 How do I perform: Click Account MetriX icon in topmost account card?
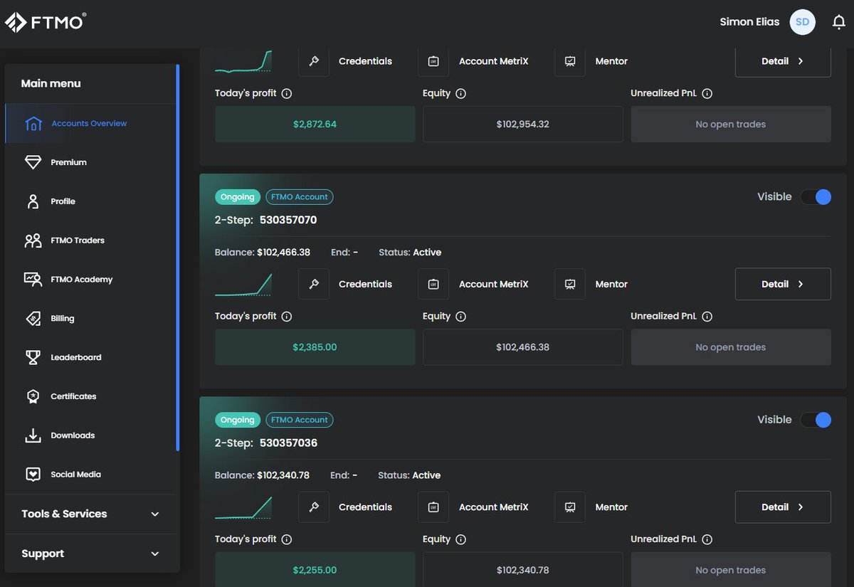point(433,61)
